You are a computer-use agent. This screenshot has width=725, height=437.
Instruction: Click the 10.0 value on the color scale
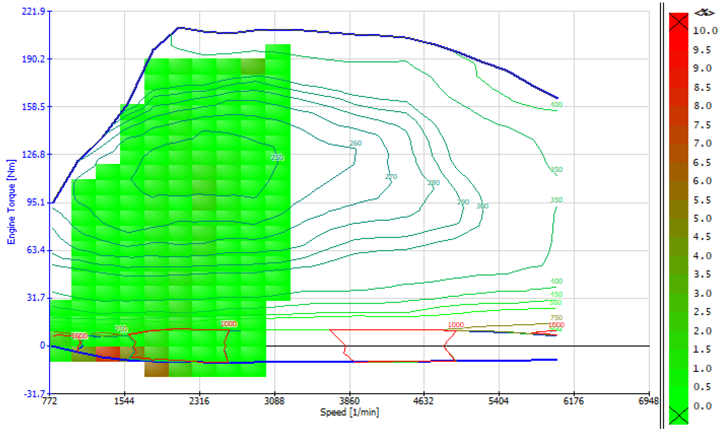click(x=705, y=31)
